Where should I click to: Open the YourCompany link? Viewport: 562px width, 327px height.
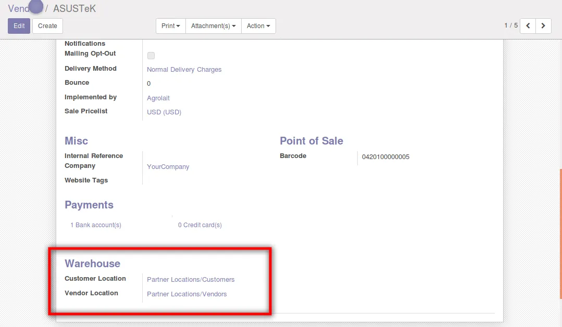pos(168,167)
